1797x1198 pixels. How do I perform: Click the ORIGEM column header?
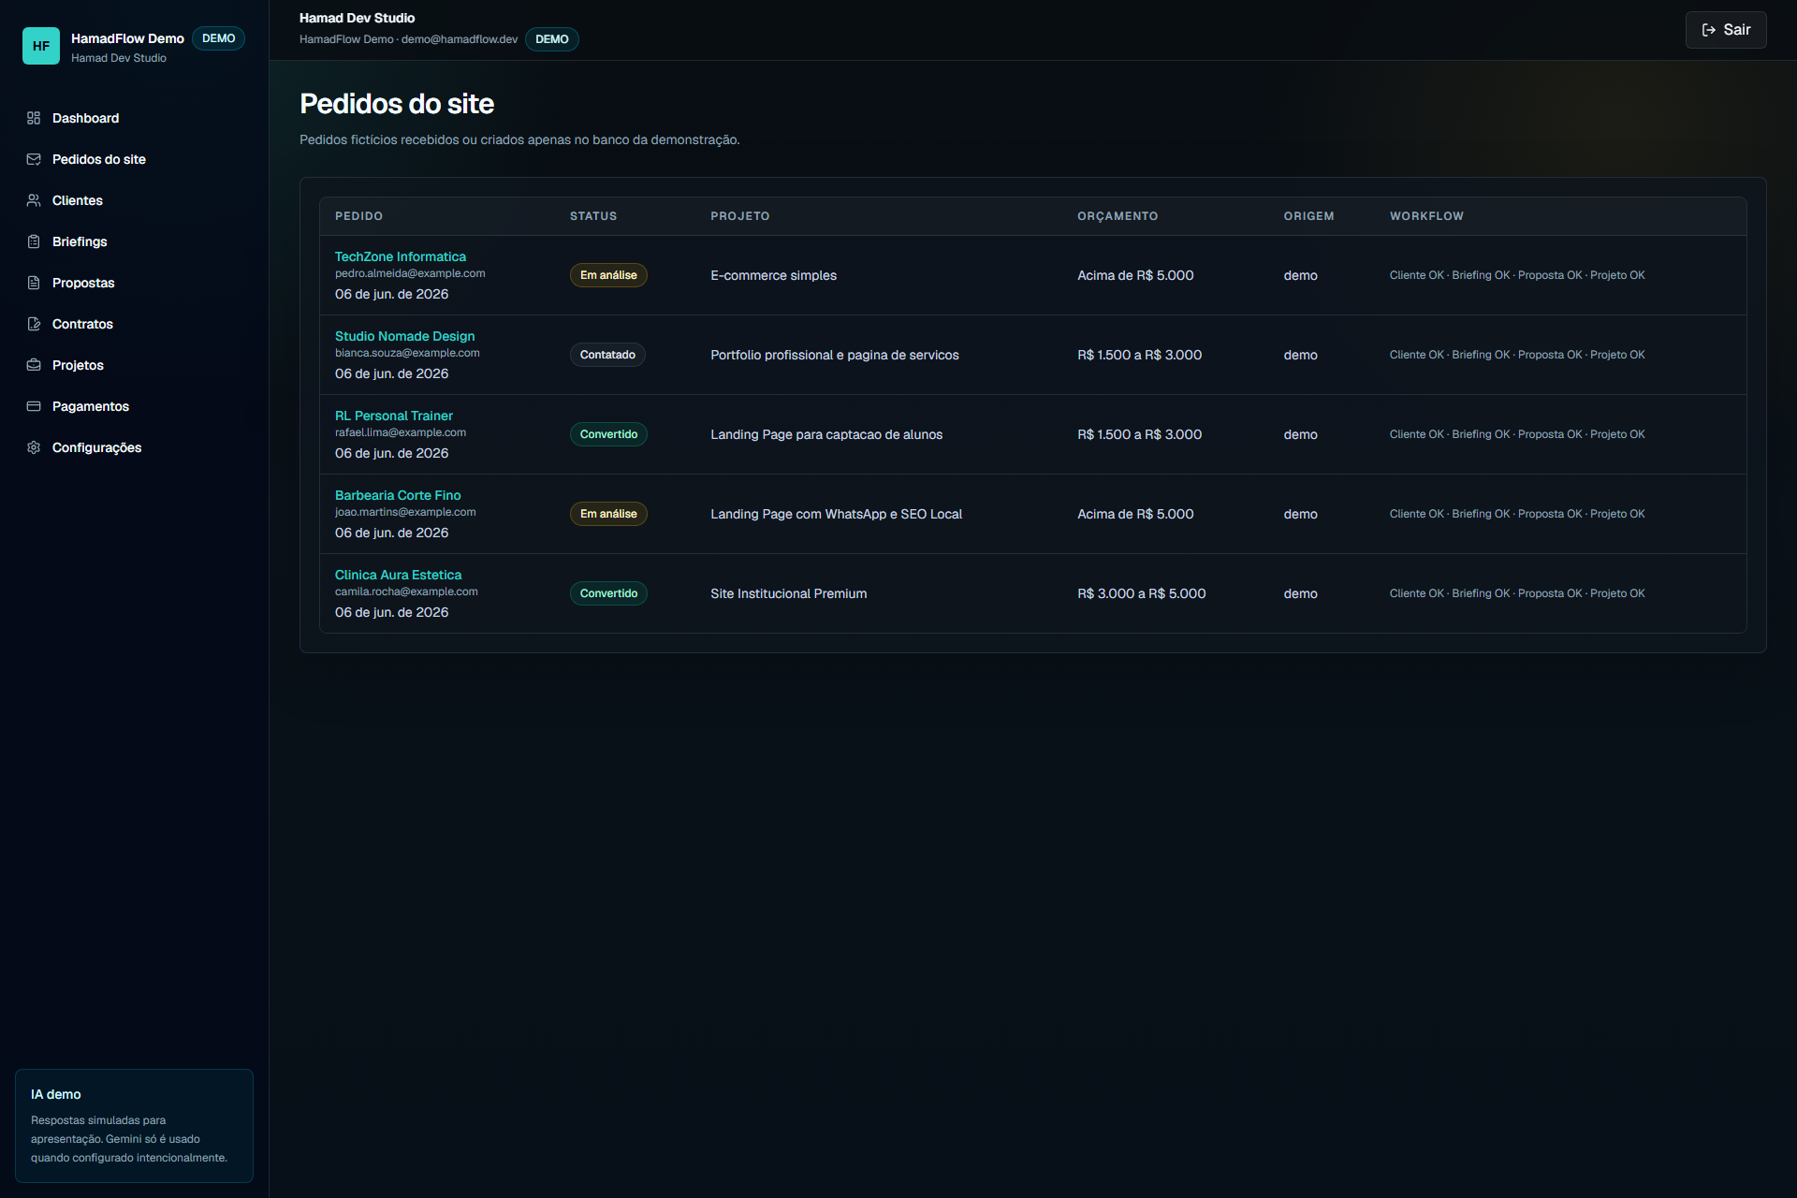point(1308,216)
